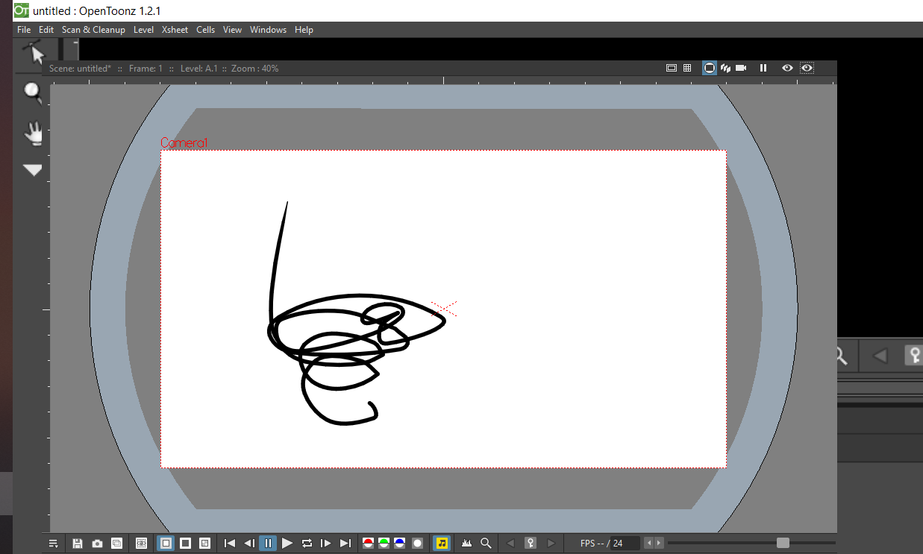Step to previous frame
This screenshot has height=554, width=923.
[249, 544]
